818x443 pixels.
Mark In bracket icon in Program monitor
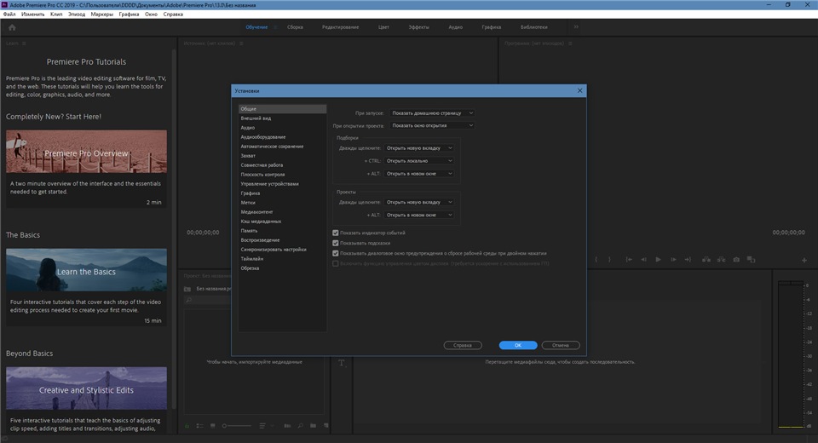[x=596, y=259]
